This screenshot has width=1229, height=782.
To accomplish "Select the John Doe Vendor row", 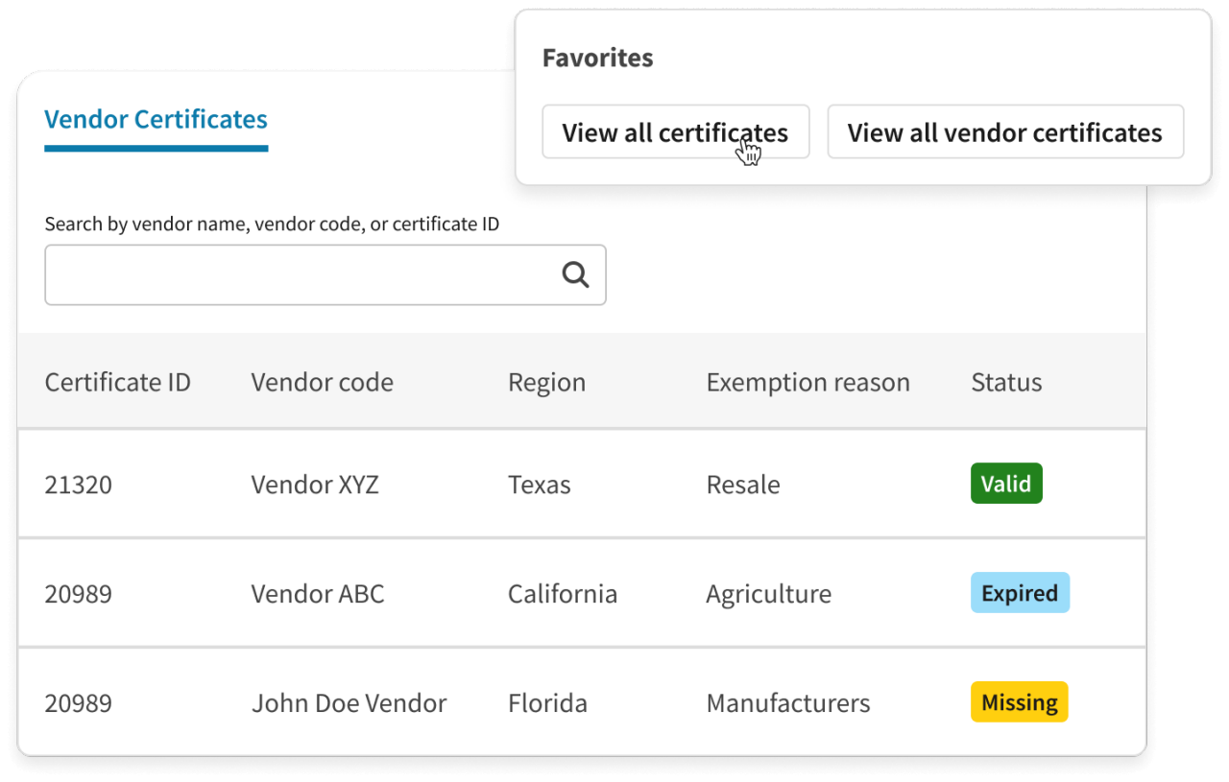I will click(x=349, y=702).
